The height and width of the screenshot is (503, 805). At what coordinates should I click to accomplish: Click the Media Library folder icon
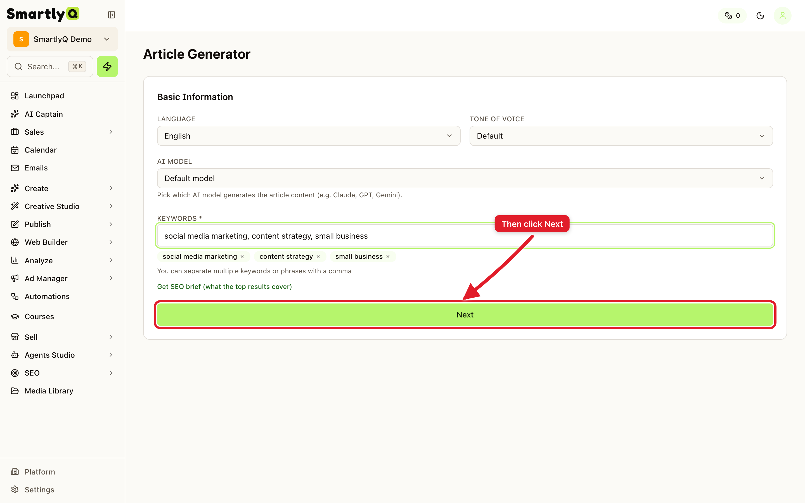coord(15,391)
